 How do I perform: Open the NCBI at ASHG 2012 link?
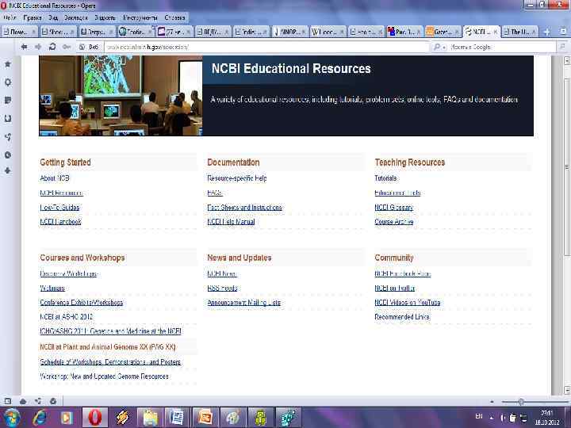[67, 316]
